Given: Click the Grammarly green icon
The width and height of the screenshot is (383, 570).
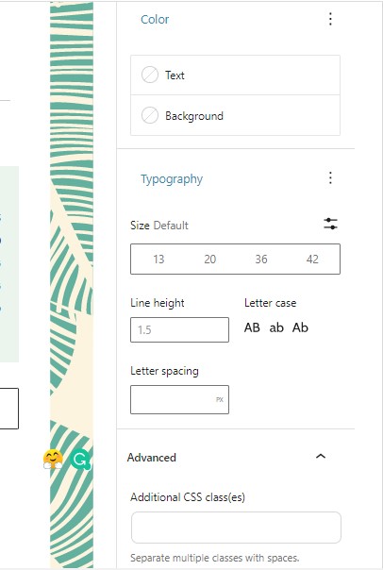Looking at the screenshot, I should pyautogui.click(x=80, y=460).
